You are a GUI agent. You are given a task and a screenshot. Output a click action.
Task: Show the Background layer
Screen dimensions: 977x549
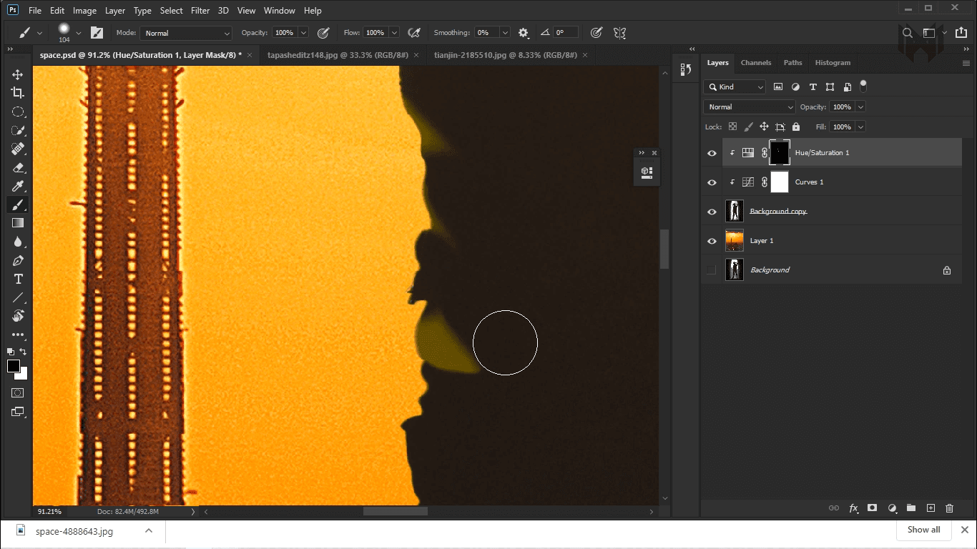[x=711, y=269]
